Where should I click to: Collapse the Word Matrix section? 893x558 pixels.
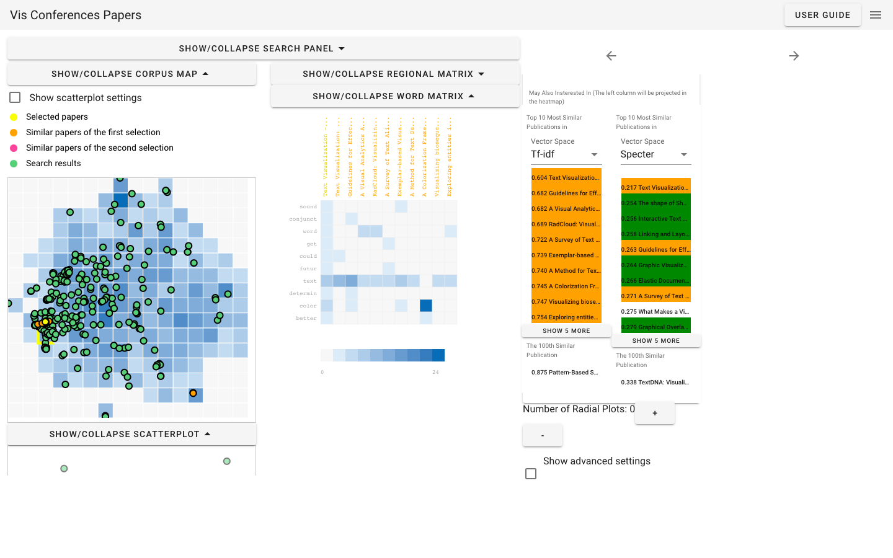coord(395,96)
